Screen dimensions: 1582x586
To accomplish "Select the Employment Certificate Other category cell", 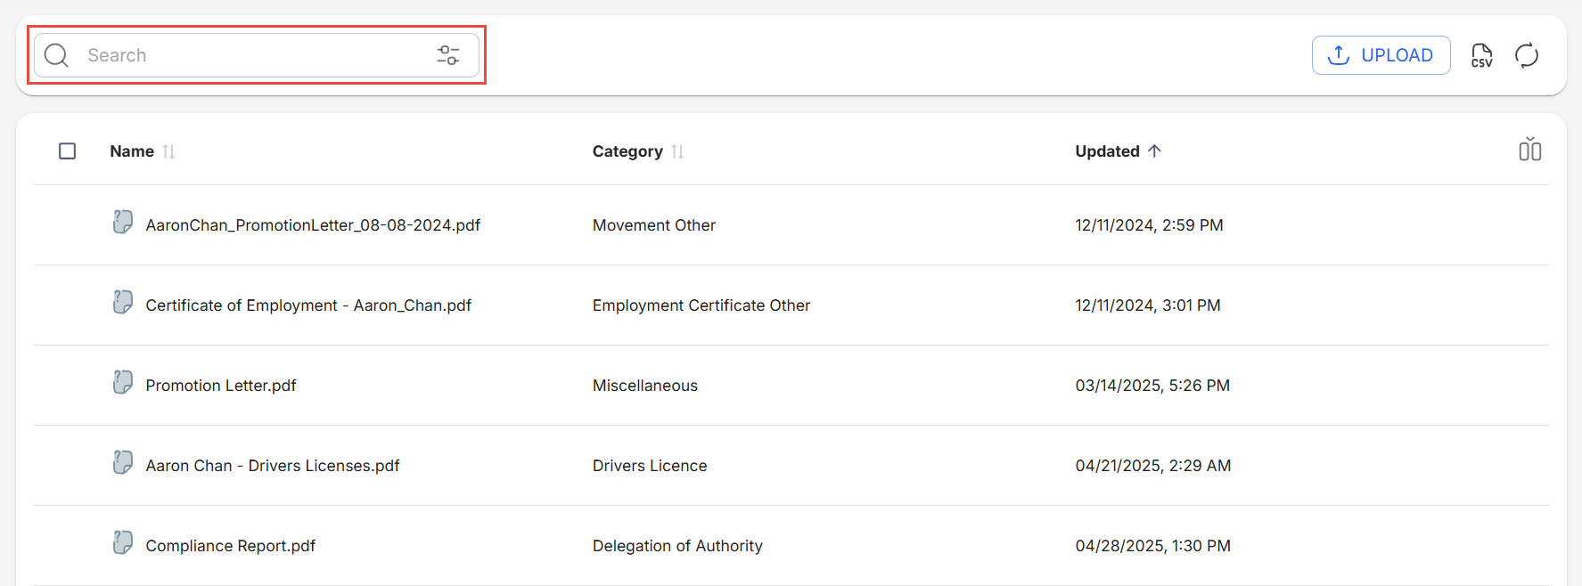I will tap(701, 305).
